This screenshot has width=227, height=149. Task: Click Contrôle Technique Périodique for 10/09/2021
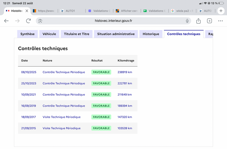64,95
